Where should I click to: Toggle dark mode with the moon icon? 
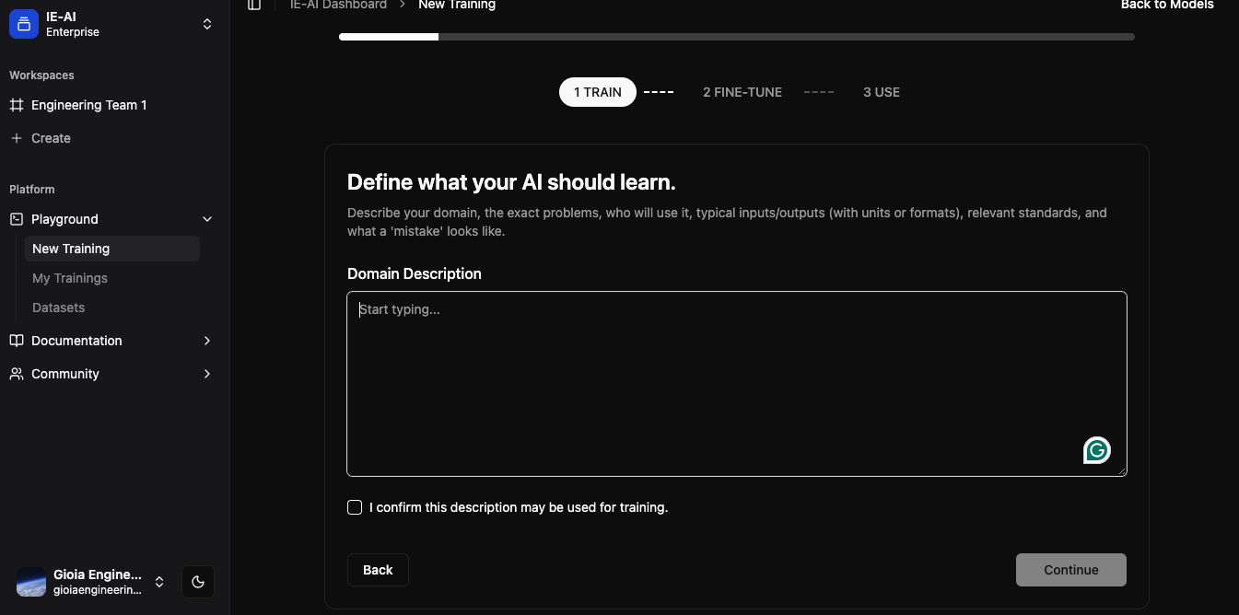[197, 582]
